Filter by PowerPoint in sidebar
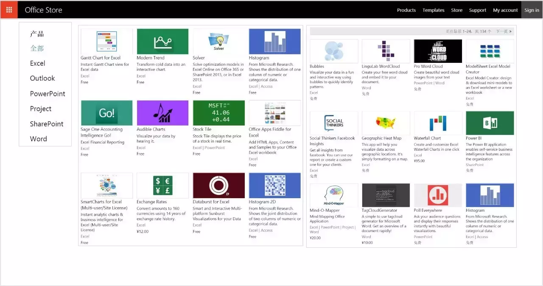The height and width of the screenshot is (286, 543). pyautogui.click(x=48, y=94)
